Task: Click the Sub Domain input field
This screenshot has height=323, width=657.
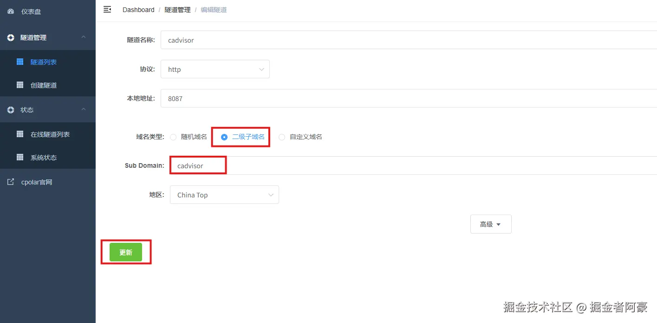Action: 413,165
